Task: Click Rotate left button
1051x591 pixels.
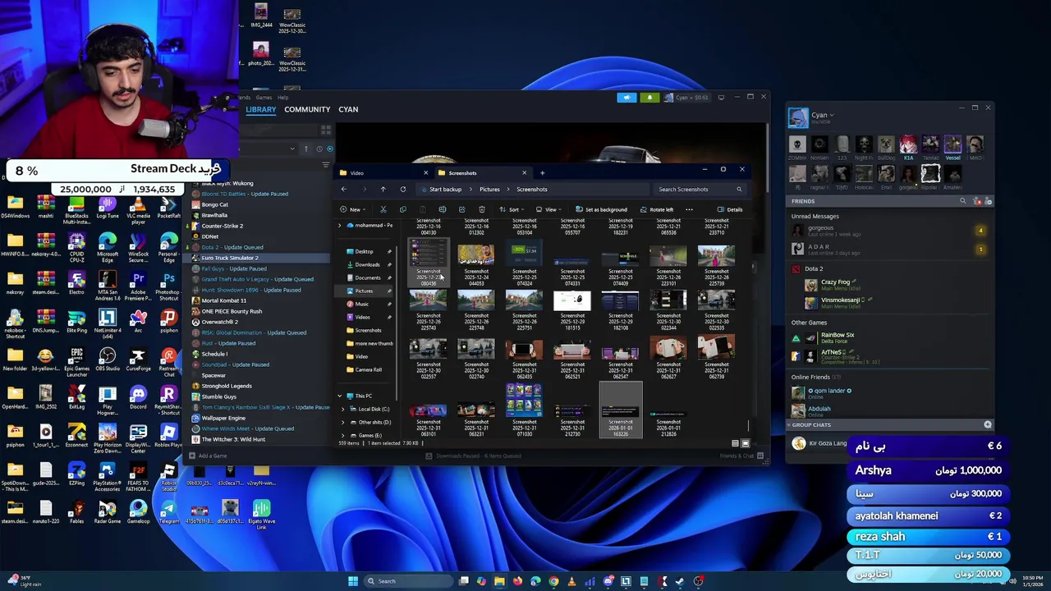Action: (x=656, y=209)
